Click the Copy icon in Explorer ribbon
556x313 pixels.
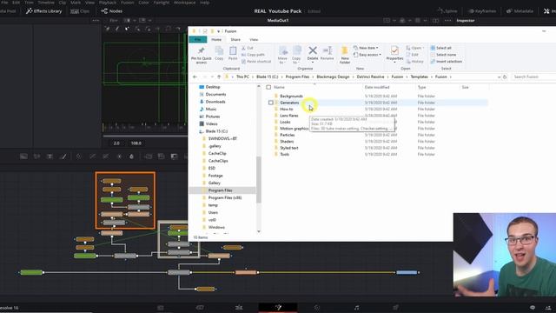(219, 53)
